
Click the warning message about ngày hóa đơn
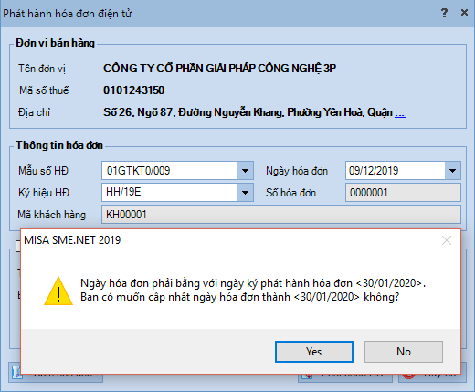(253, 290)
